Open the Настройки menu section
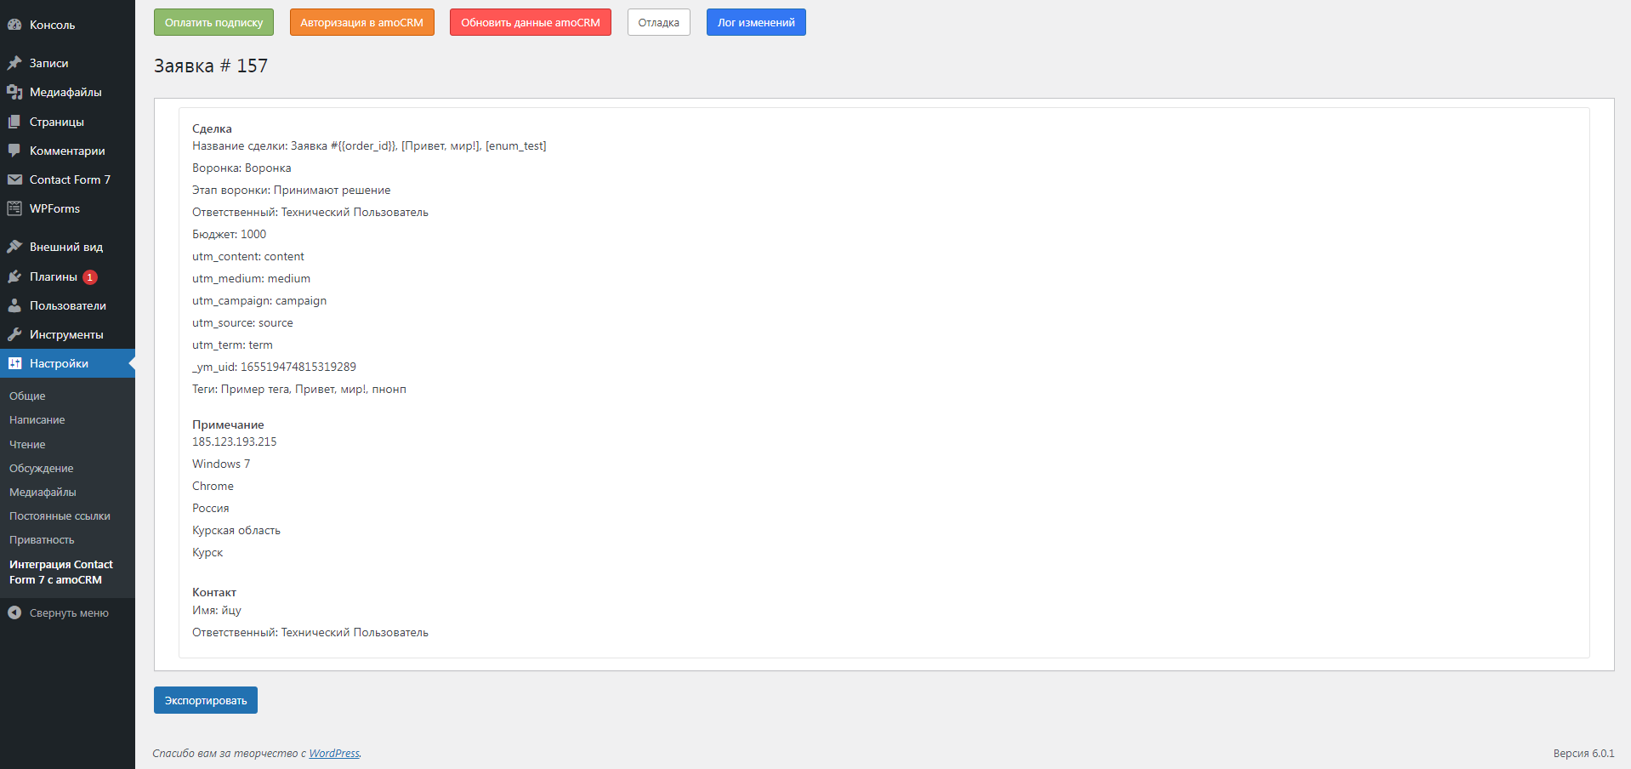The height and width of the screenshot is (769, 1631). click(x=59, y=363)
